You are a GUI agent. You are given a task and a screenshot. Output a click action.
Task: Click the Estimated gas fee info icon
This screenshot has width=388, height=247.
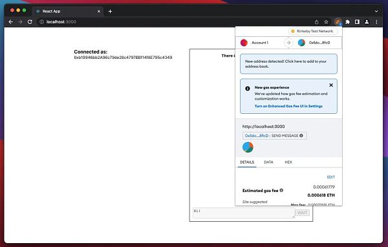point(281,190)
